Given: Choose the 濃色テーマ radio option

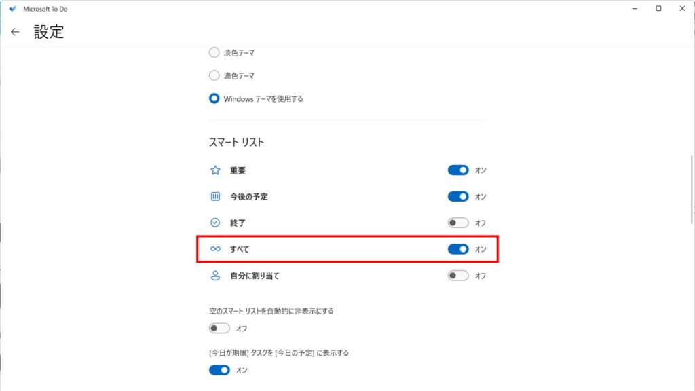Looking at the screenshot, I should [214, 76].
